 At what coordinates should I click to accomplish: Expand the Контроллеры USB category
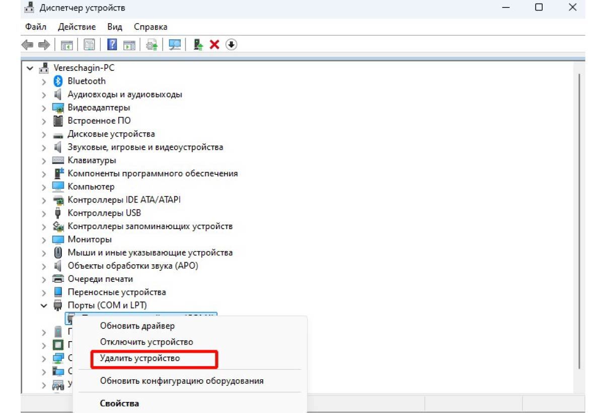(x=44, y=213)
